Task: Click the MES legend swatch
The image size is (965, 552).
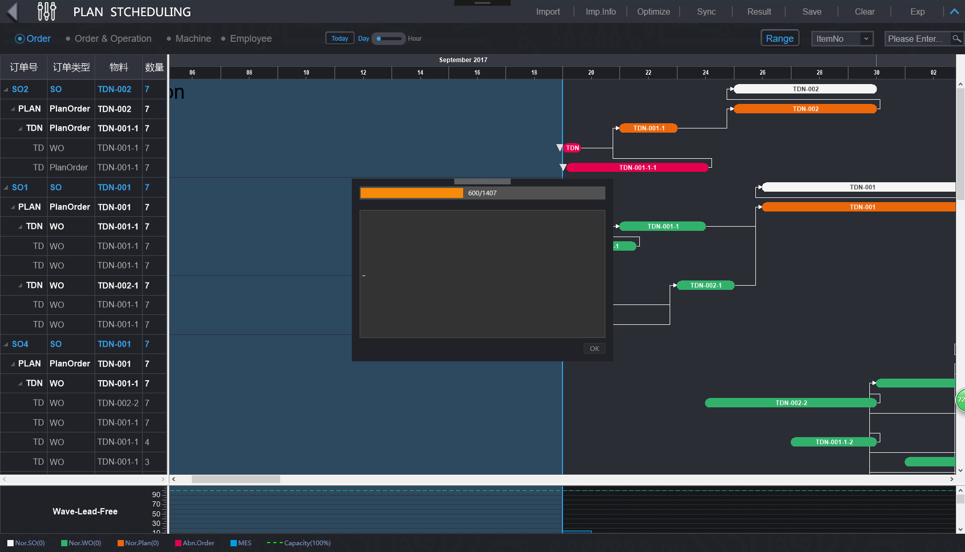Action: (x=234, y=543)
